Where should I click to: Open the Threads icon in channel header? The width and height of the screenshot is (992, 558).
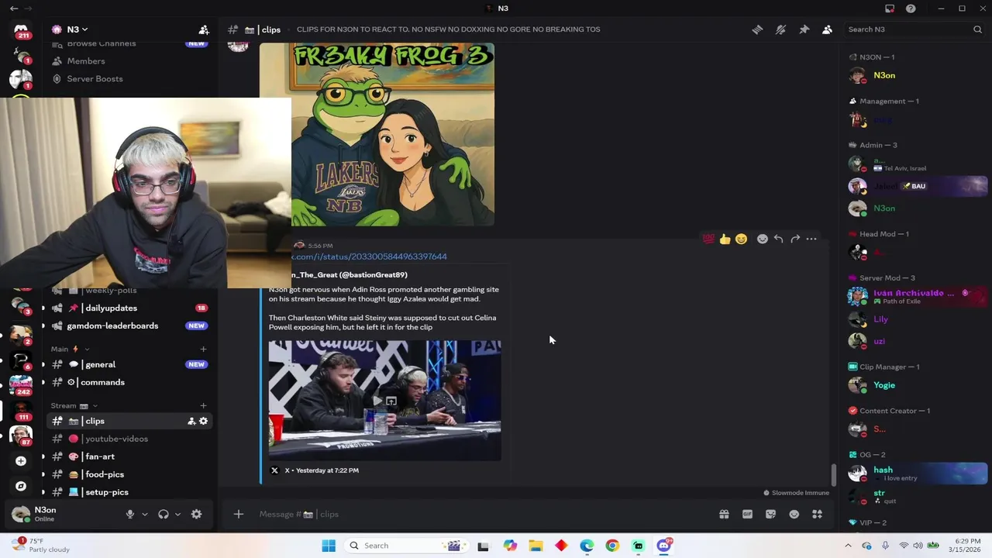coord(757,29)
